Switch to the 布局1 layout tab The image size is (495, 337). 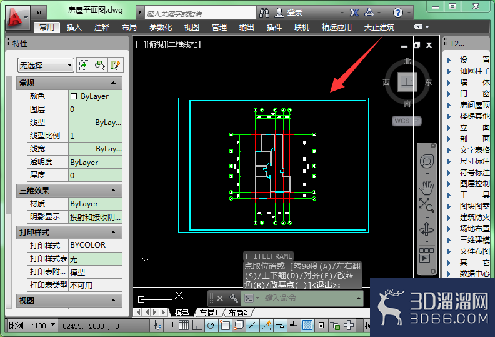pos(209,313)
